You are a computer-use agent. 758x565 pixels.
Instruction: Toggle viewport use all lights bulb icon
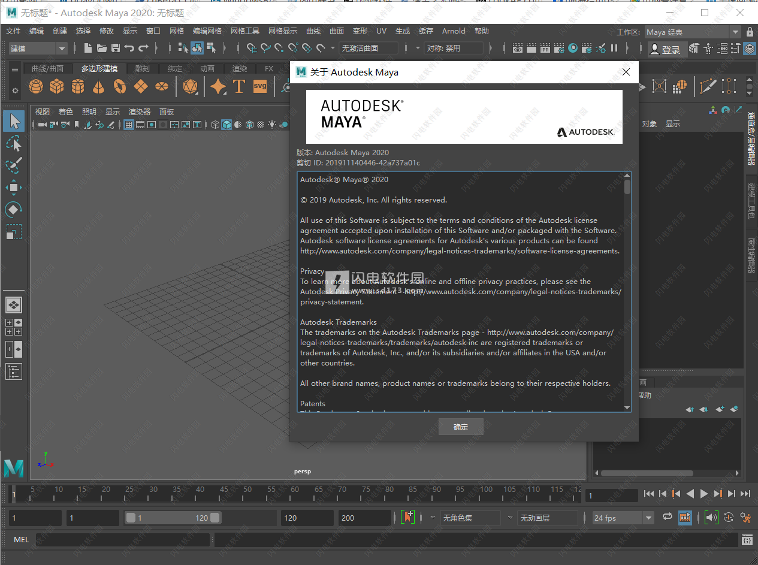click(x=272, y=125)
